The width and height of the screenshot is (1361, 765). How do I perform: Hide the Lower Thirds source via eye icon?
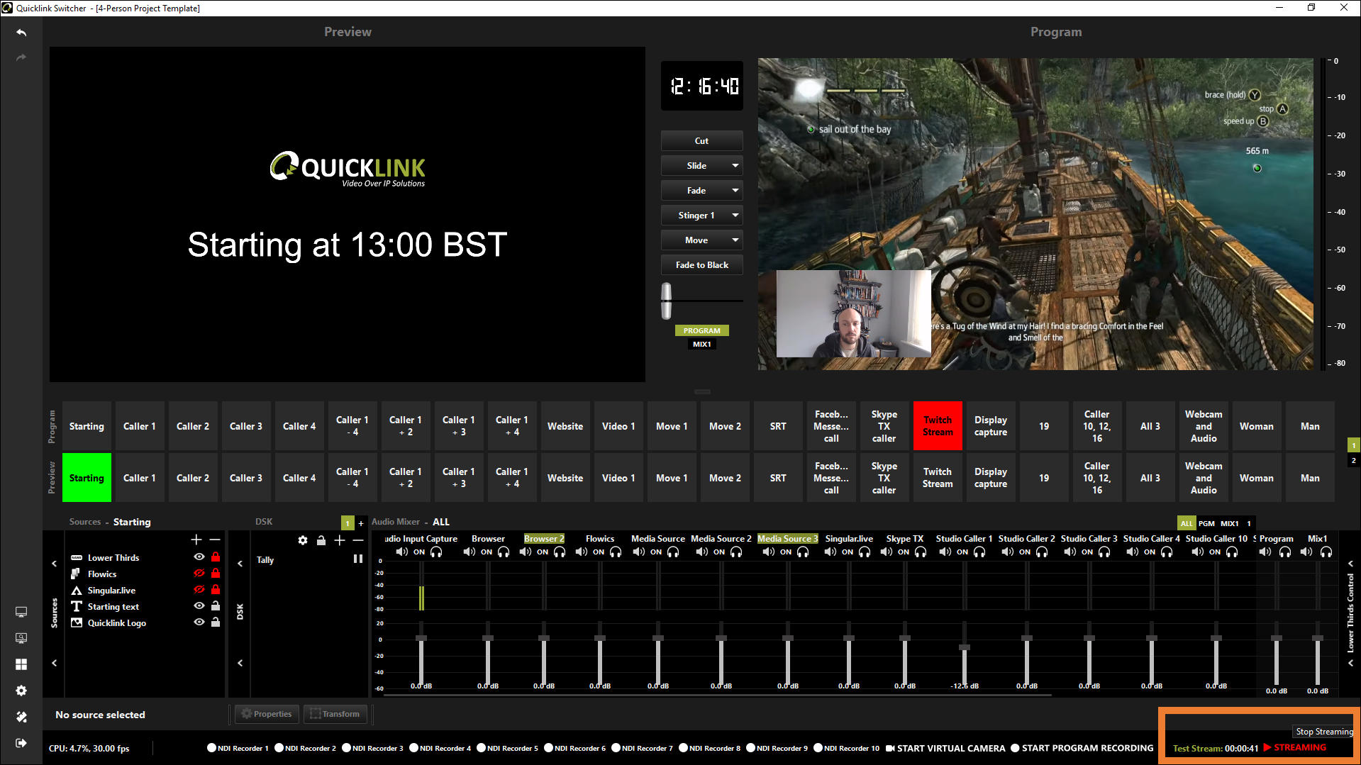pos(199,557)
